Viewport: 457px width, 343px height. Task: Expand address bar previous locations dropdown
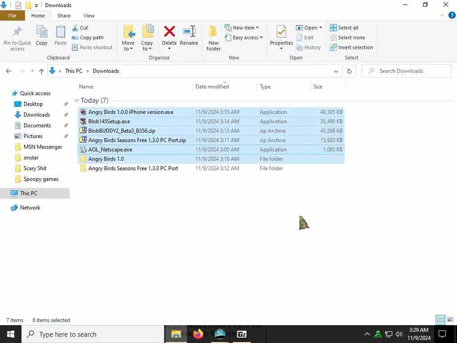[x=336, y=71]
